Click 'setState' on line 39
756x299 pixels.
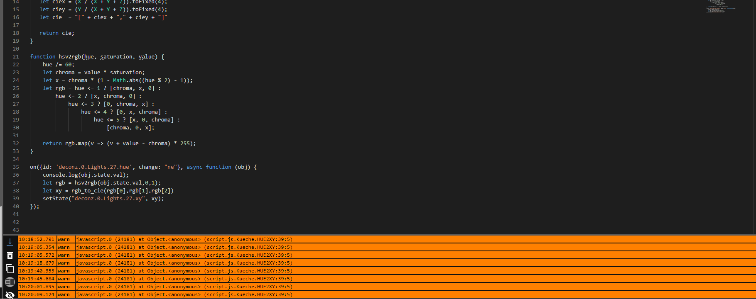point(56,199)
